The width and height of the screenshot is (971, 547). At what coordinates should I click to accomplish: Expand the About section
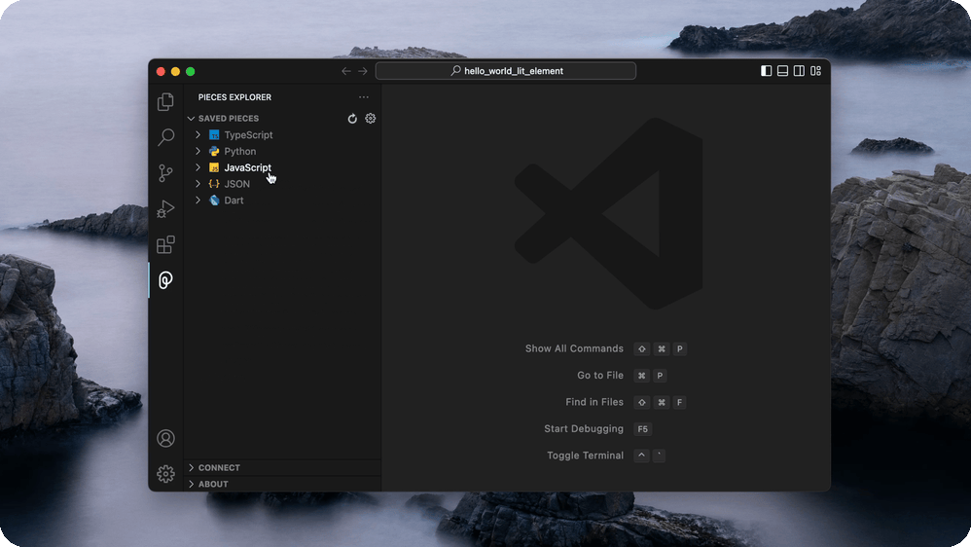[283, 484]
